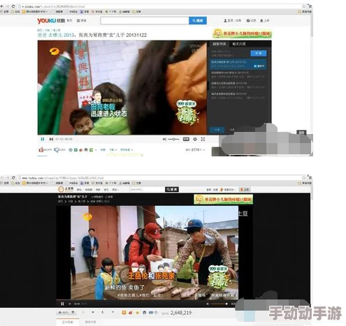Expand play count dropdown showing 3778
This screenshot has height=326, width=346.
pos(204,150)
